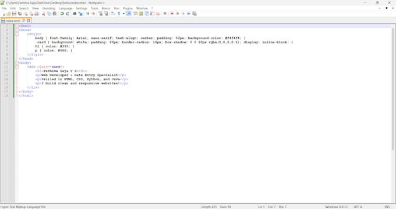The width and height of the screenshot is (396, 209).
Task: Disable the highlighted indent guide toggle
Action: click(x=129, y=13)
